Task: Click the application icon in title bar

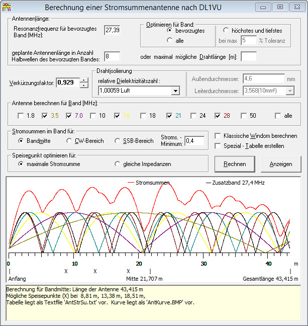Action: [x=7, y=7]
